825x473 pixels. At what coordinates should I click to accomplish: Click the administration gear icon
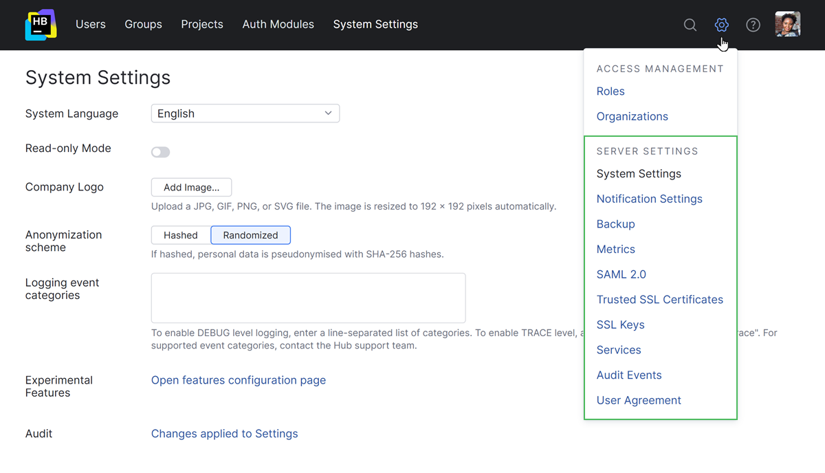pos(721,25)
